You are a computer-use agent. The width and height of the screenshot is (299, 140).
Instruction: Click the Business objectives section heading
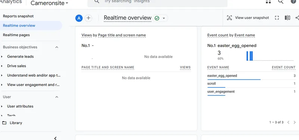point(20,47)
